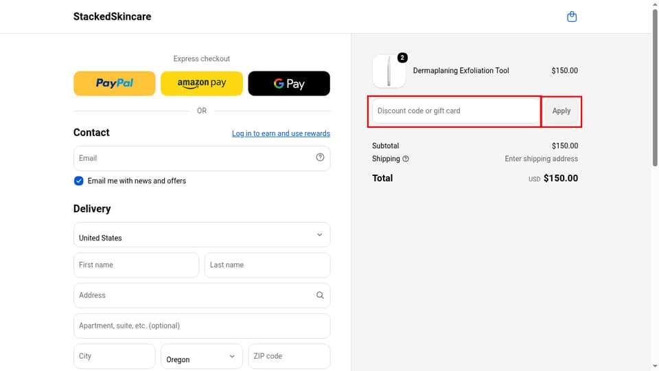The width and height of the screenshot is (659, 371).
Task: Focus the First name field
Action: coord(136,265)
